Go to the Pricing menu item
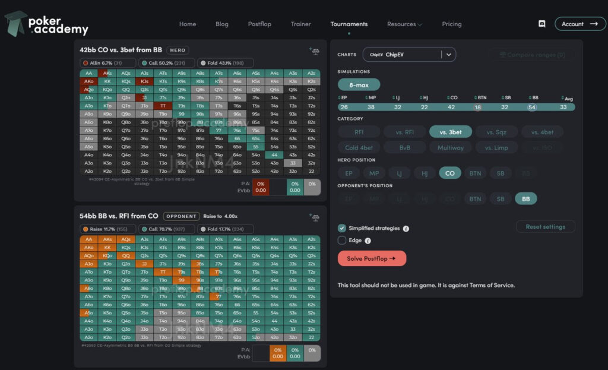 pos(451,24)
